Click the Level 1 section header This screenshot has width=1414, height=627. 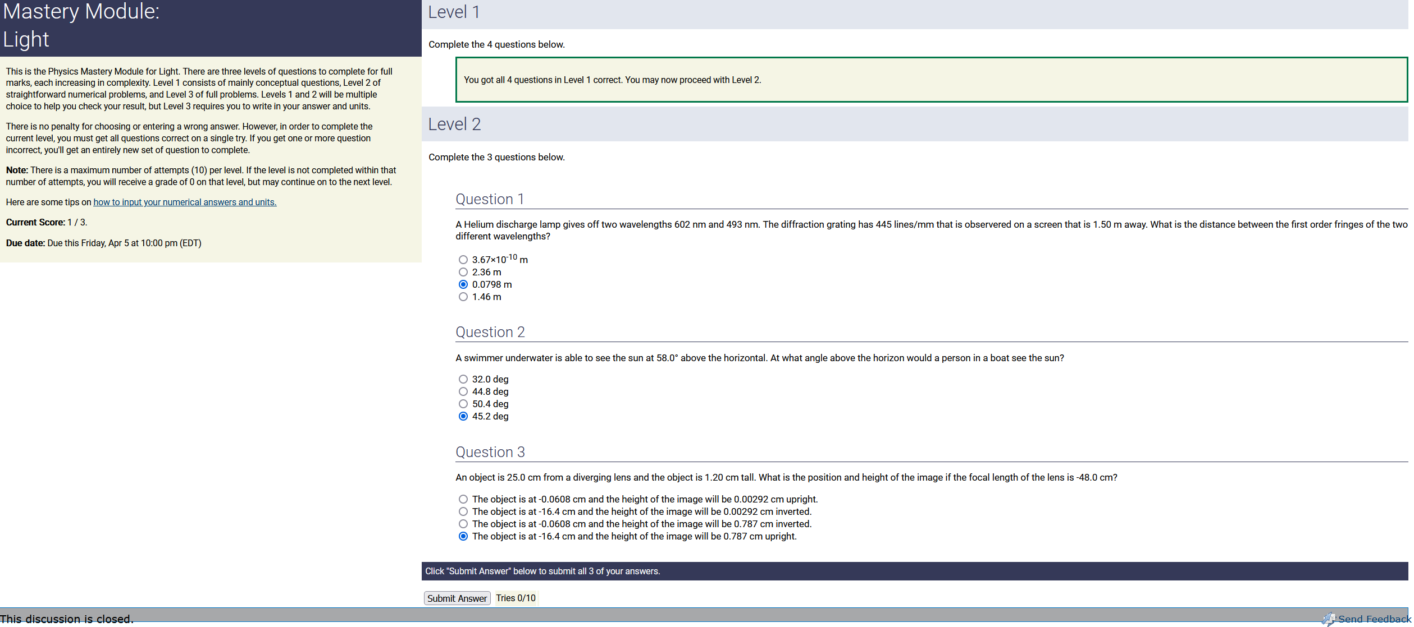coord(454,12)
